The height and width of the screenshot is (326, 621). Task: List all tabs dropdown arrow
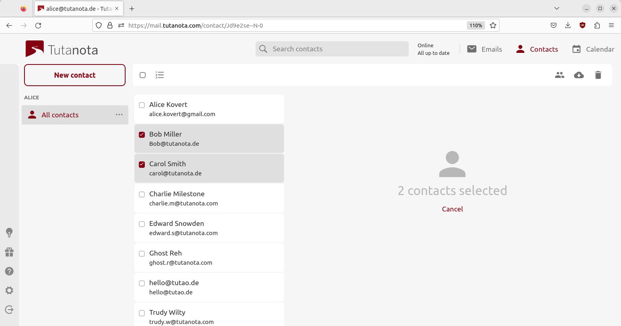(557, 8)
